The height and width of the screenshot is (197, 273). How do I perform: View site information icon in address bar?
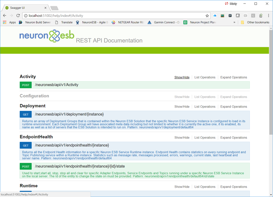[26, 16]
